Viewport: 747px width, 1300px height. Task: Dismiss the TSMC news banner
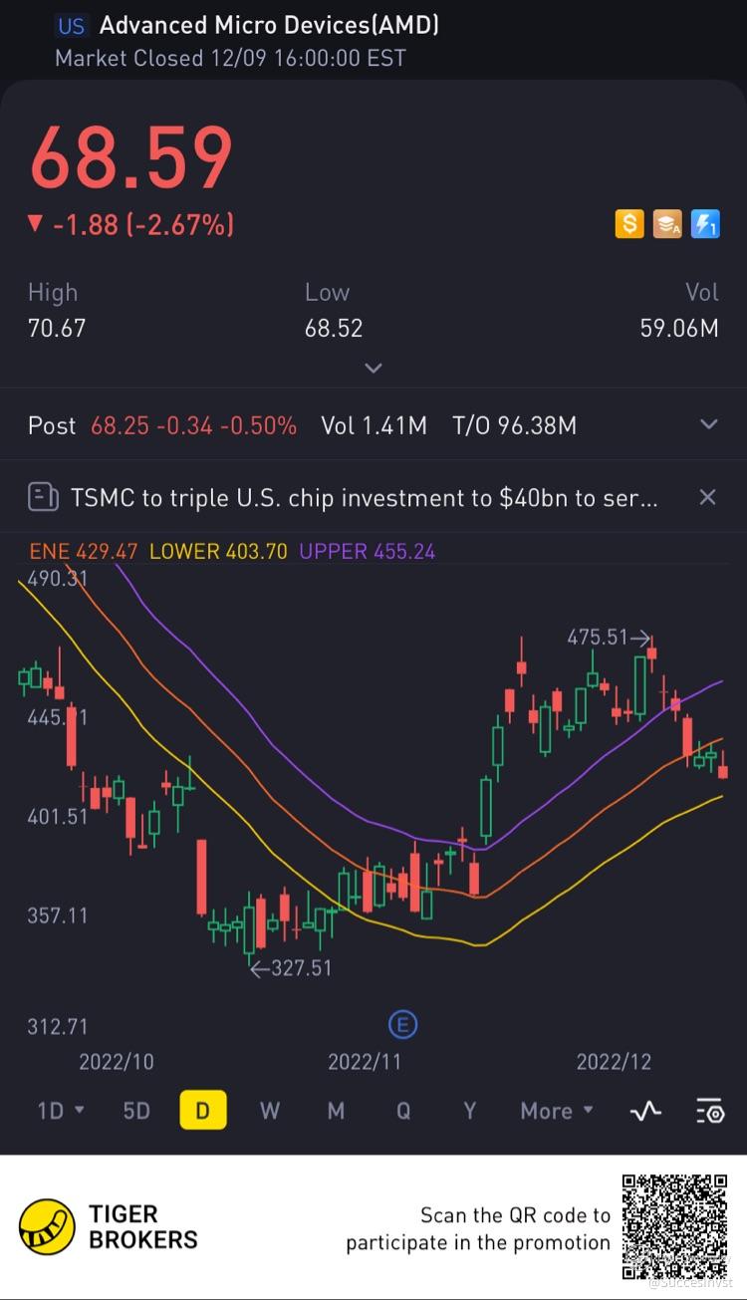[707, 497]
